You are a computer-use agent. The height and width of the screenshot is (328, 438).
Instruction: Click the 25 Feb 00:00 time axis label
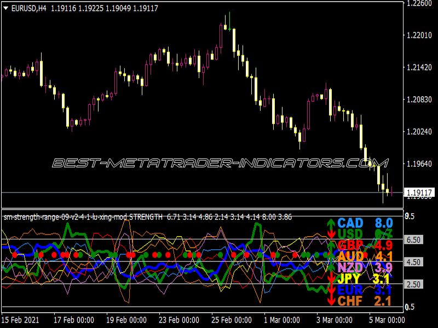(231, 320)
